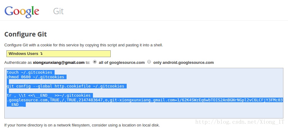Screen dimensions: 288x128
Task: Expand the Windows Users section
Action: tap(59, 54)
